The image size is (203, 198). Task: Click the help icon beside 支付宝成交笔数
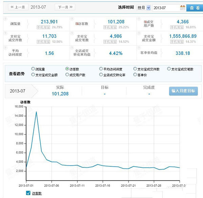coord(72,34)
